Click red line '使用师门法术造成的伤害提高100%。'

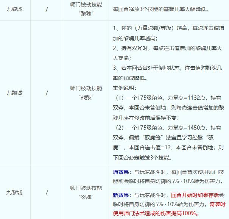pyautogui.click(x=156, y=213)
